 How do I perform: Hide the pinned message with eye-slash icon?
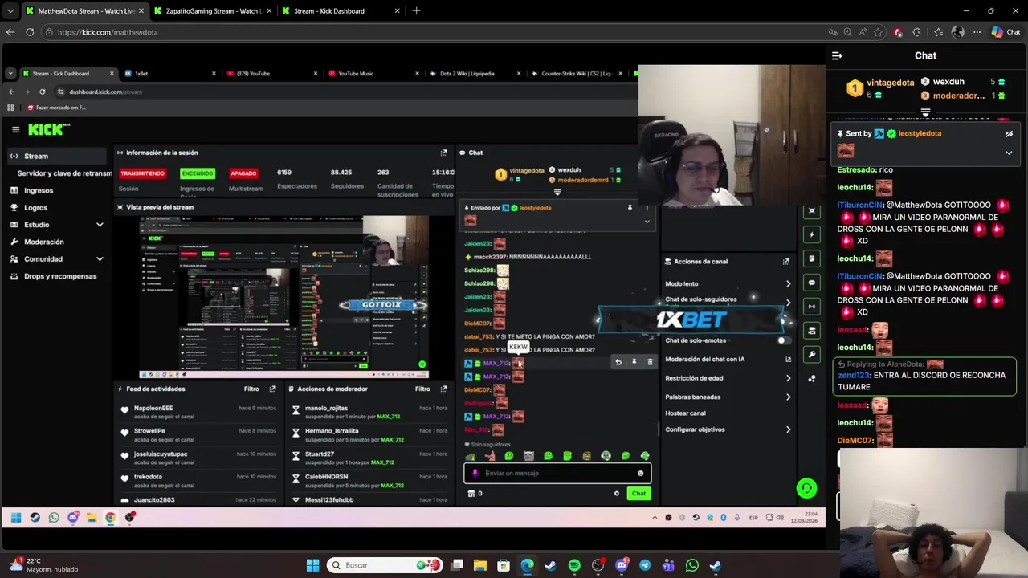[1009, 134]
